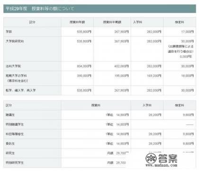
Task: Click 267,900円 in the 学部 row
Action: coord(121,32)
